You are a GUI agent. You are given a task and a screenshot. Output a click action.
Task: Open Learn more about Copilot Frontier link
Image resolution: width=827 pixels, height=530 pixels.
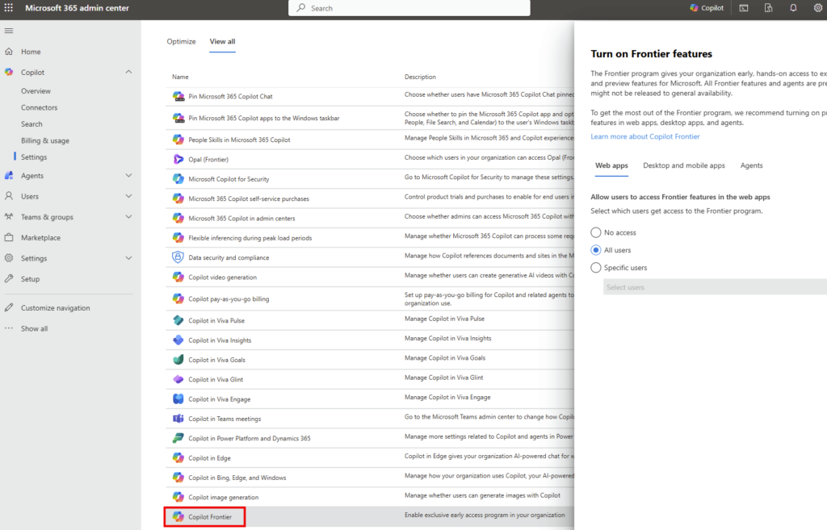644,136
